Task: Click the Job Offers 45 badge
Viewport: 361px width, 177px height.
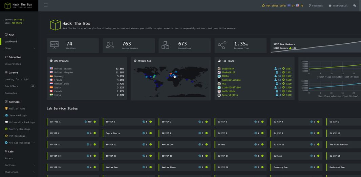Action: coord(33,86)
